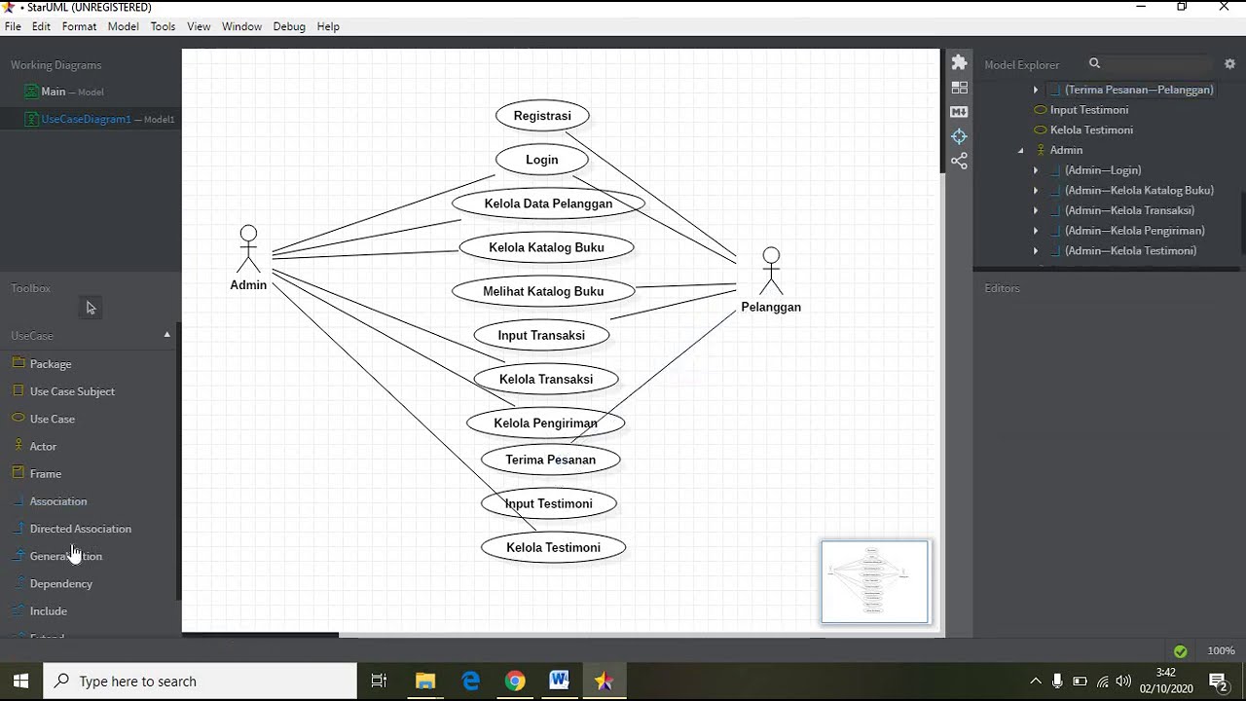Screen dimensions: 1246x701
Task: Open the Help menu
Action: 328,26
